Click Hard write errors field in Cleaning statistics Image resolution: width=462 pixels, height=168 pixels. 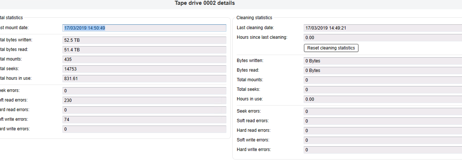[x=382, y=150]
